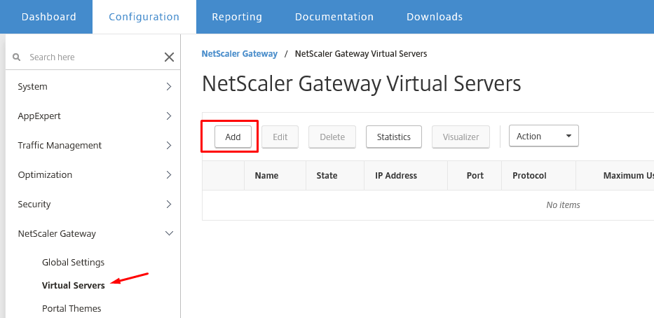
Task: Select Virtual Servers in the sidebar
Action: (74, 286)
